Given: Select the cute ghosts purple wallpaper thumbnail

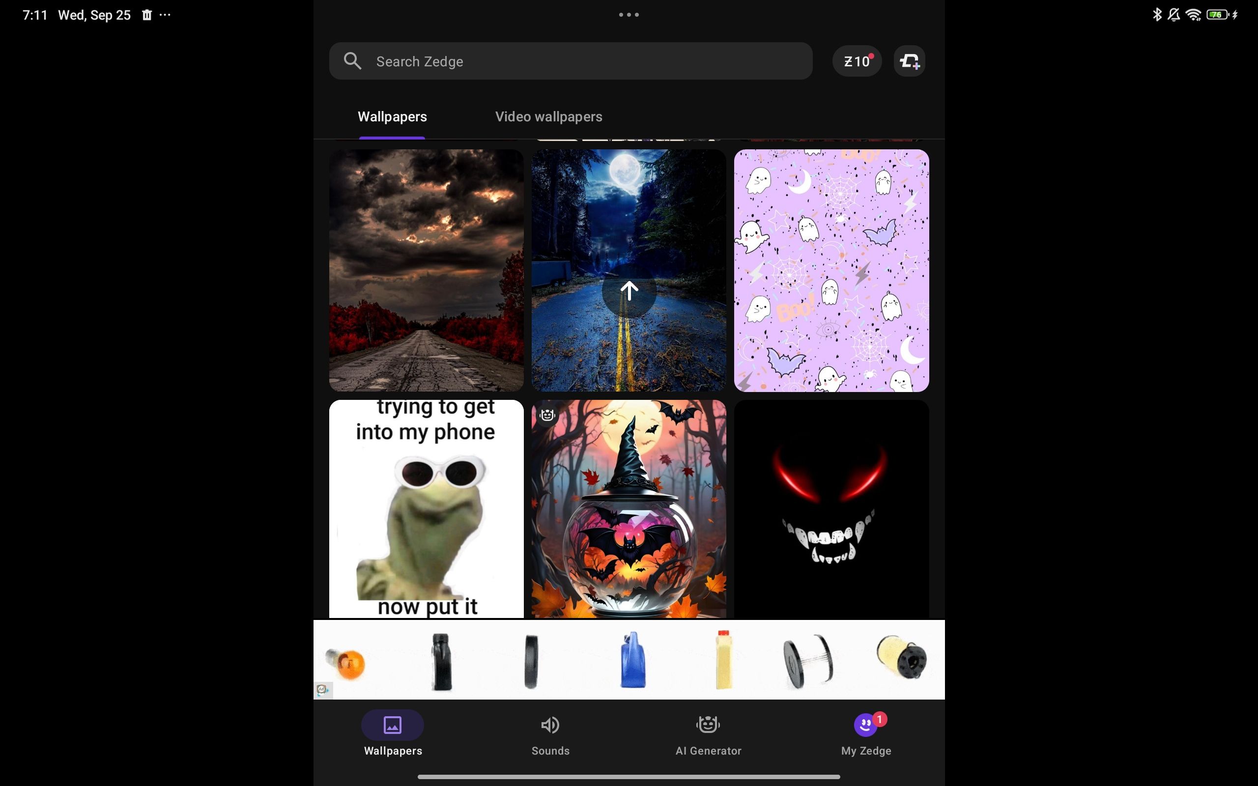Looking at the screenshot, I should 830,270.
